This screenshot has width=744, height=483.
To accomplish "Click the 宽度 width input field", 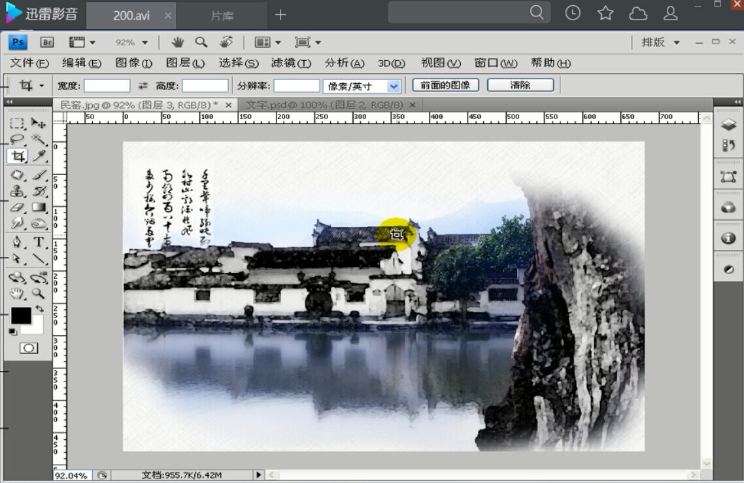I will 107,85.
